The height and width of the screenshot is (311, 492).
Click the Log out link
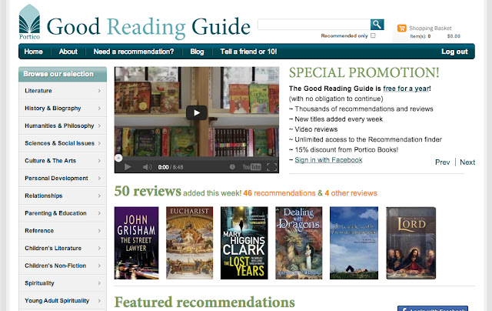[454, 52]
